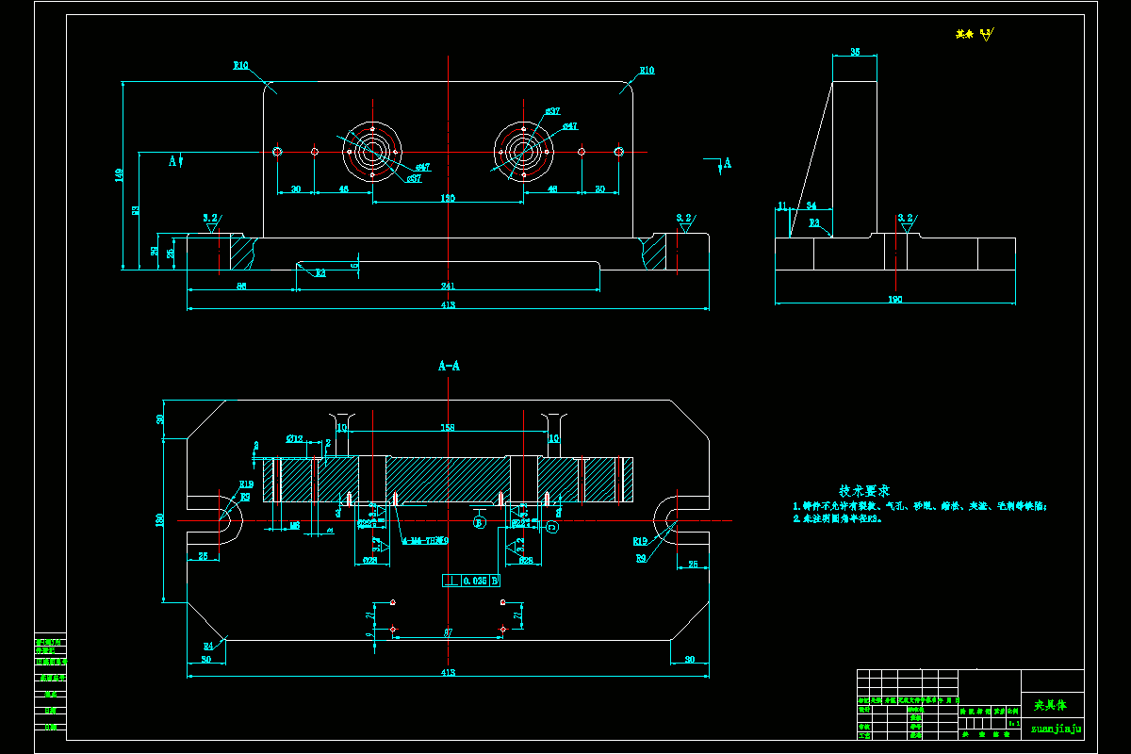This screenshot has height=754, width=1131.
Task: Click the 241 slot length dimension
Action: (448, 287)
